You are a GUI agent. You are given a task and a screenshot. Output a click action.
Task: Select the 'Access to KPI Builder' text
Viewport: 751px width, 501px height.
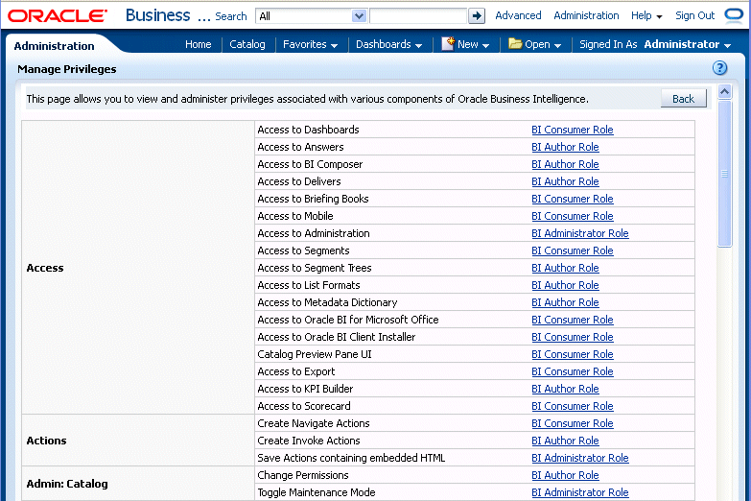click(x=305, y=389)
